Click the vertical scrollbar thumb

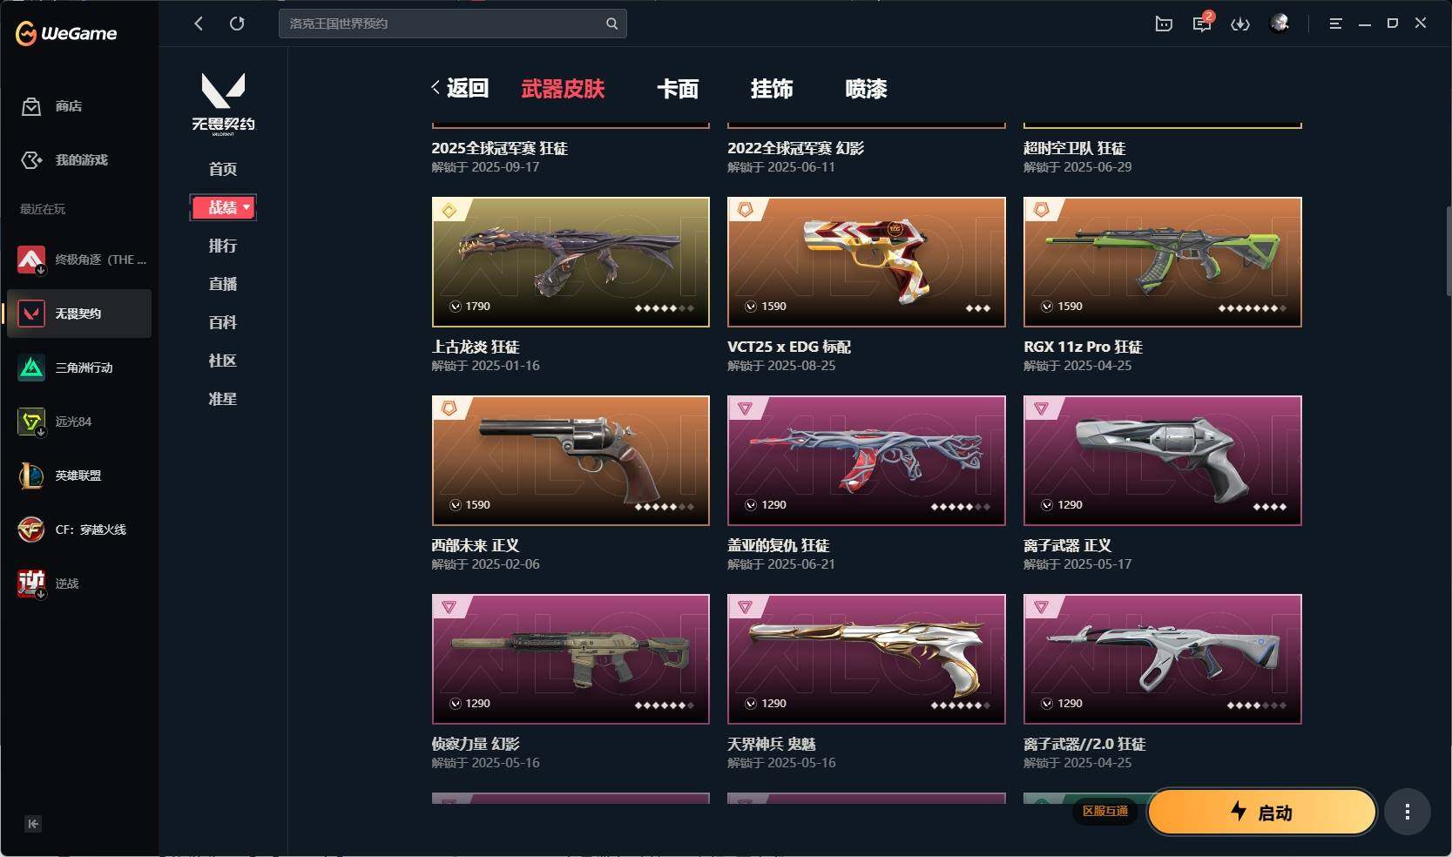point(1448,251)
